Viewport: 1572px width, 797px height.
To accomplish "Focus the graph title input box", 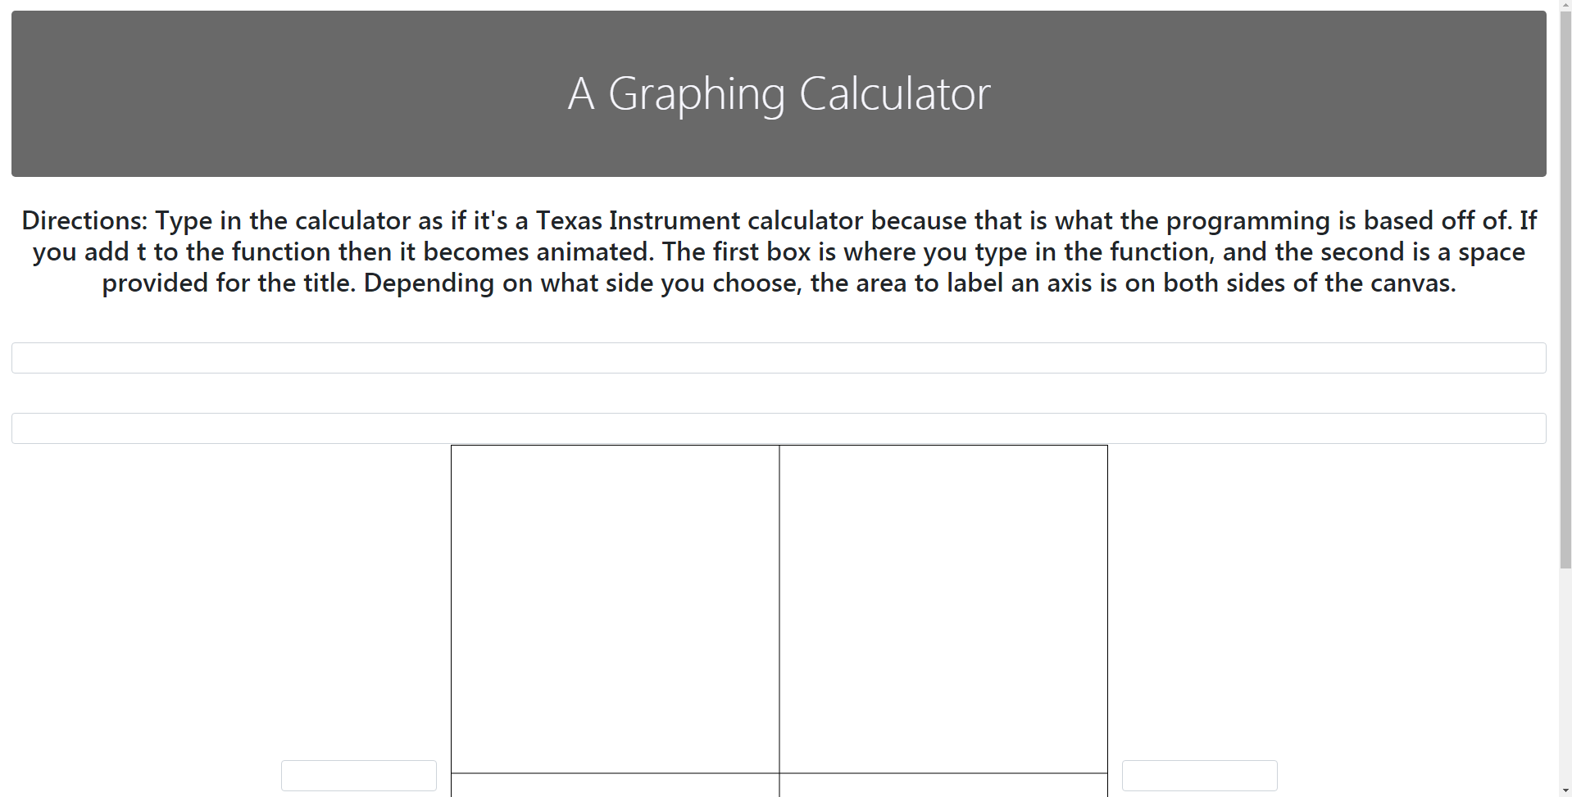I will point(779,428).
